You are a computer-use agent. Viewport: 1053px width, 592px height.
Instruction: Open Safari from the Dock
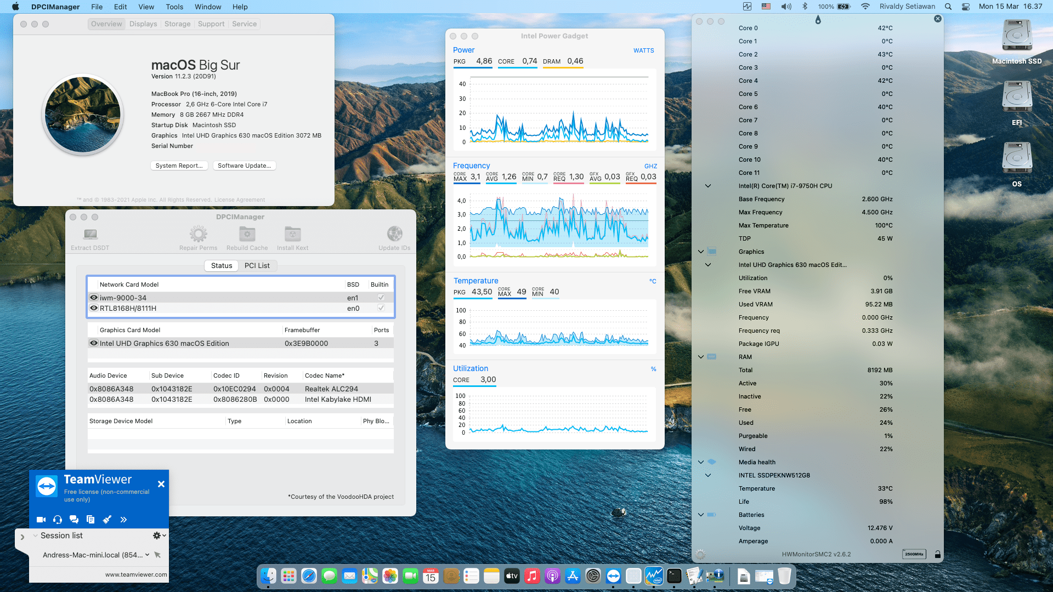point(309,576)
